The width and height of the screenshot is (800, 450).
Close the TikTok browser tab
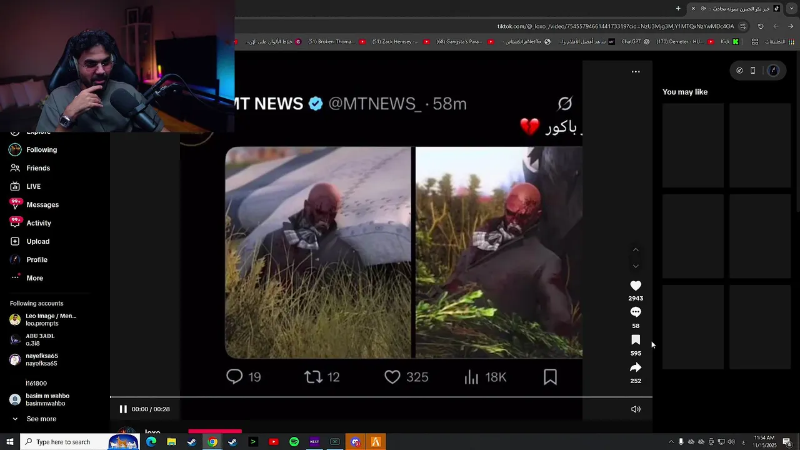point(692,8)
